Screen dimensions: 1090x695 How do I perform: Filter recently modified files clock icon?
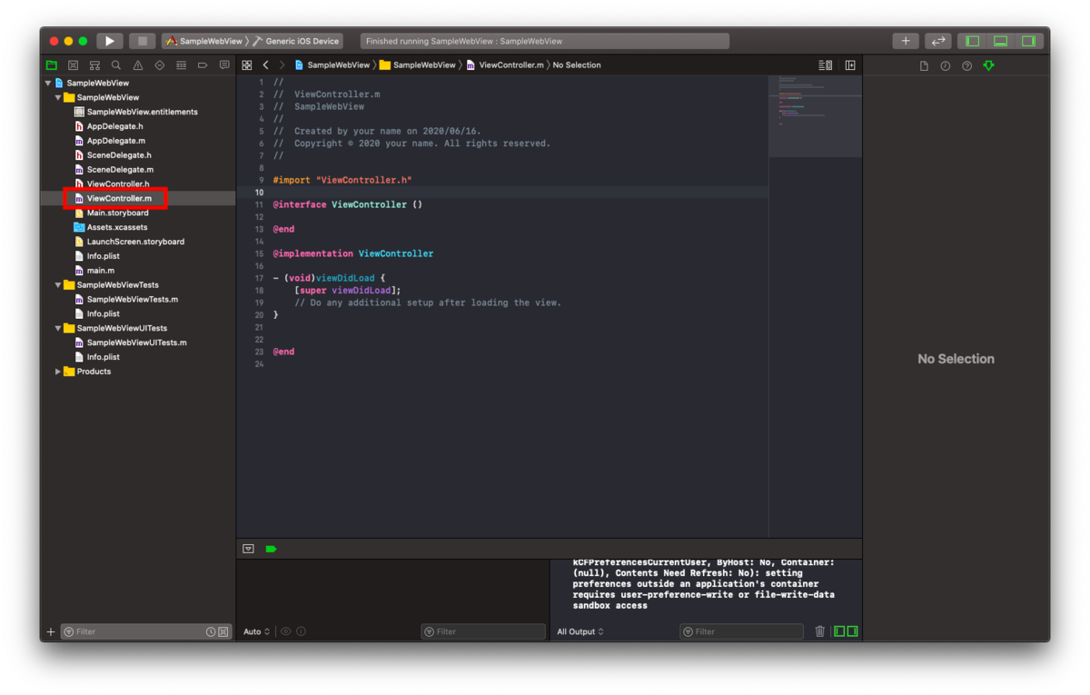click(x=211, y=631)
